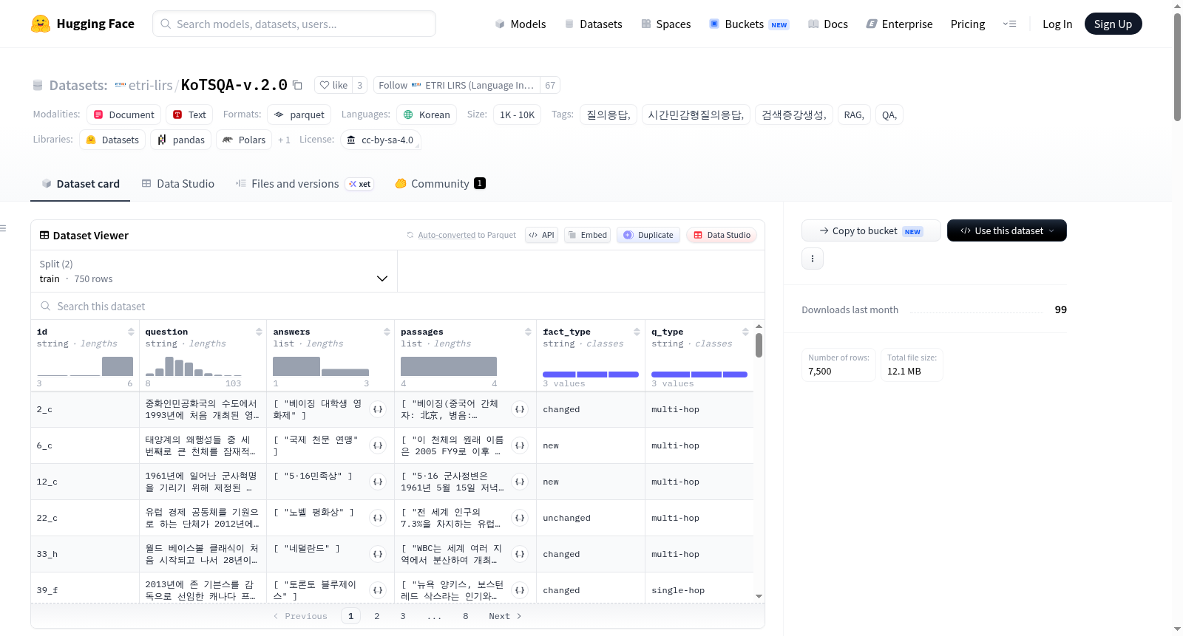Go to Spaces in top navigation

click(x=665, y=24)
